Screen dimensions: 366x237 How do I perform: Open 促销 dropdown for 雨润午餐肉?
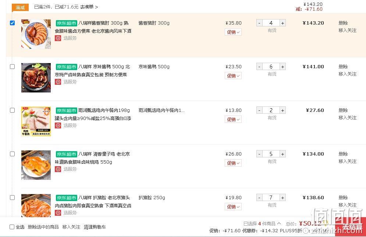pos(233,120)
